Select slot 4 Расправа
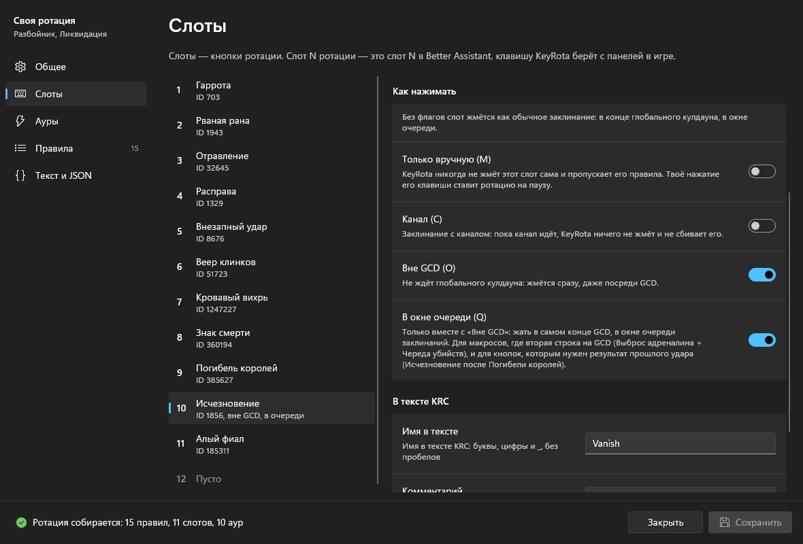Image resolution: width=803 pixels, height=544 pixels. [272, 197]
